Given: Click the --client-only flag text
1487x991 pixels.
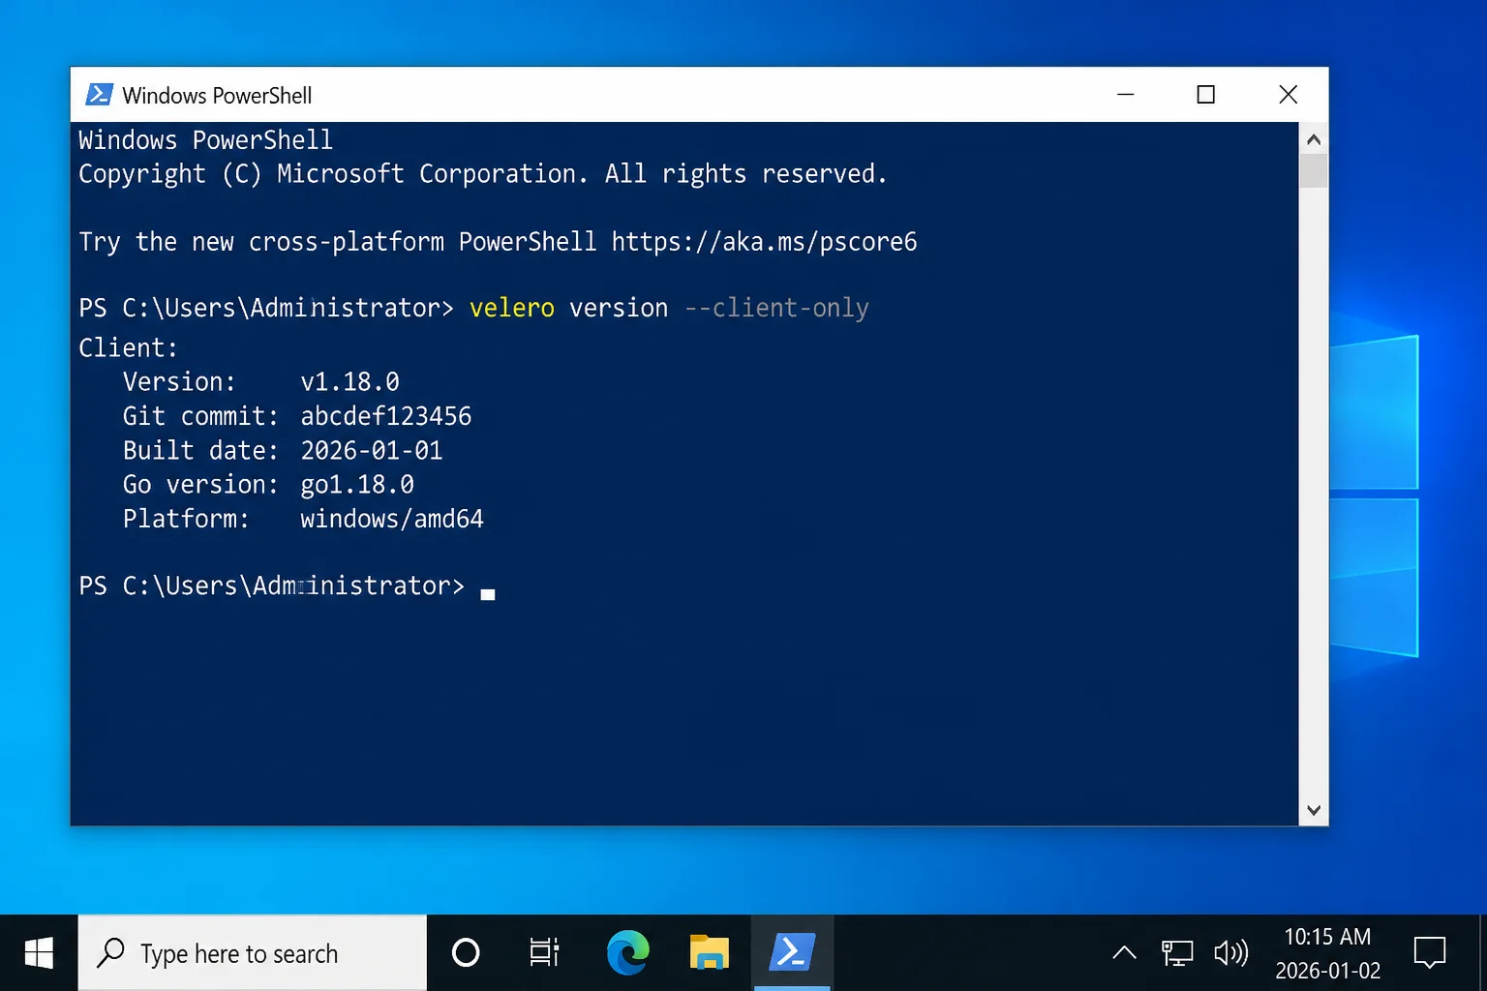Looking at the screenshot, I should (776, 308).
